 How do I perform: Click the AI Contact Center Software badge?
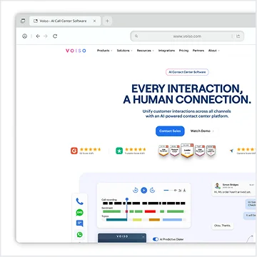pyautogui.click(x=187, y=72)
